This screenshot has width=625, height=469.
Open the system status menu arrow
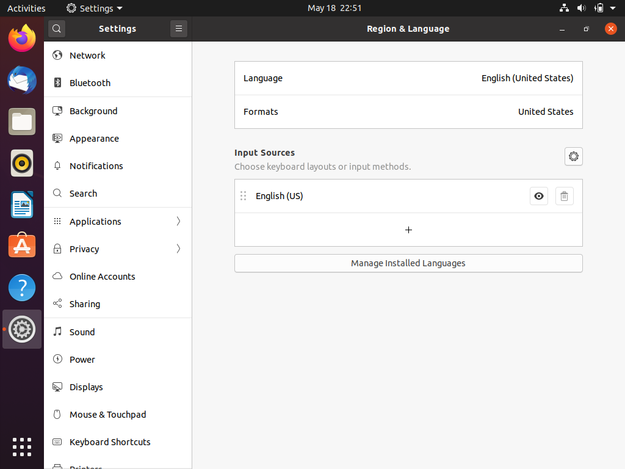tap(613, 8)
